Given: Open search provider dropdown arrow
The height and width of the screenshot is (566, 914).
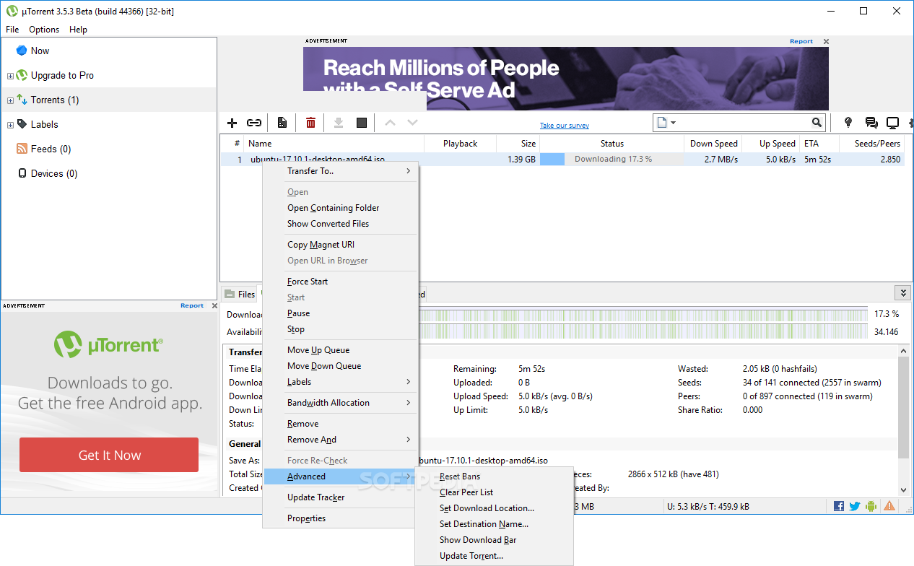Looking at the screenshot, I should pyautogui.click(x=673, y=123).
